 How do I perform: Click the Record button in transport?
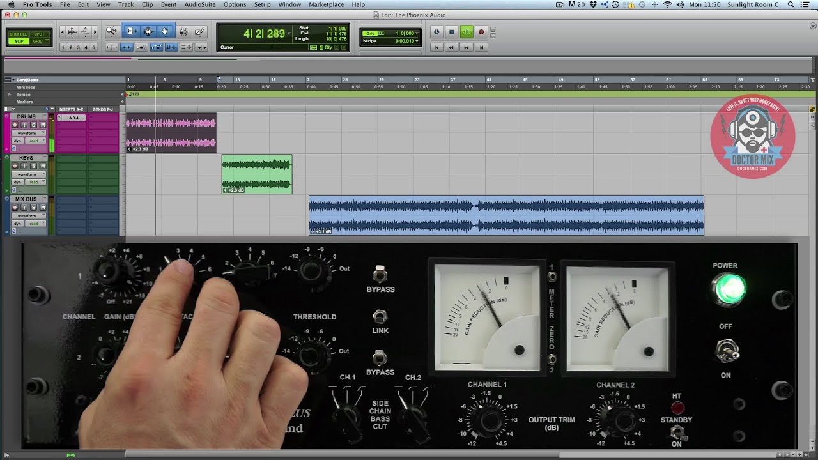click(481, 32)
